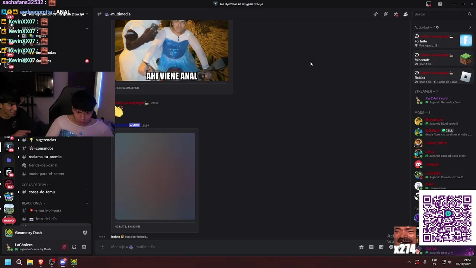Collapse the REACCIONES category

(x=33, y=203)
